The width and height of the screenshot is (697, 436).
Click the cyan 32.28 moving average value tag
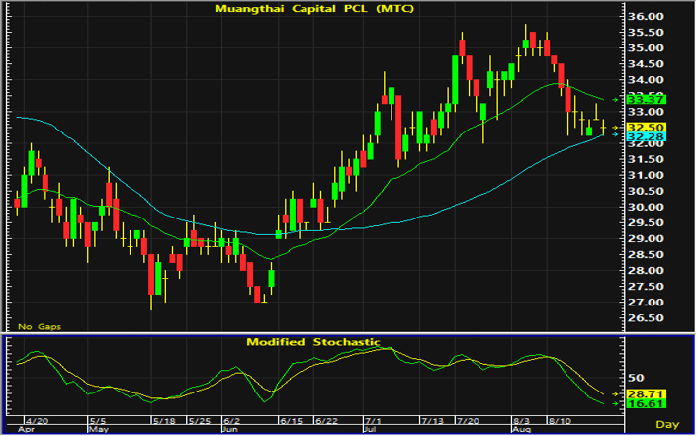pos(646,136)
